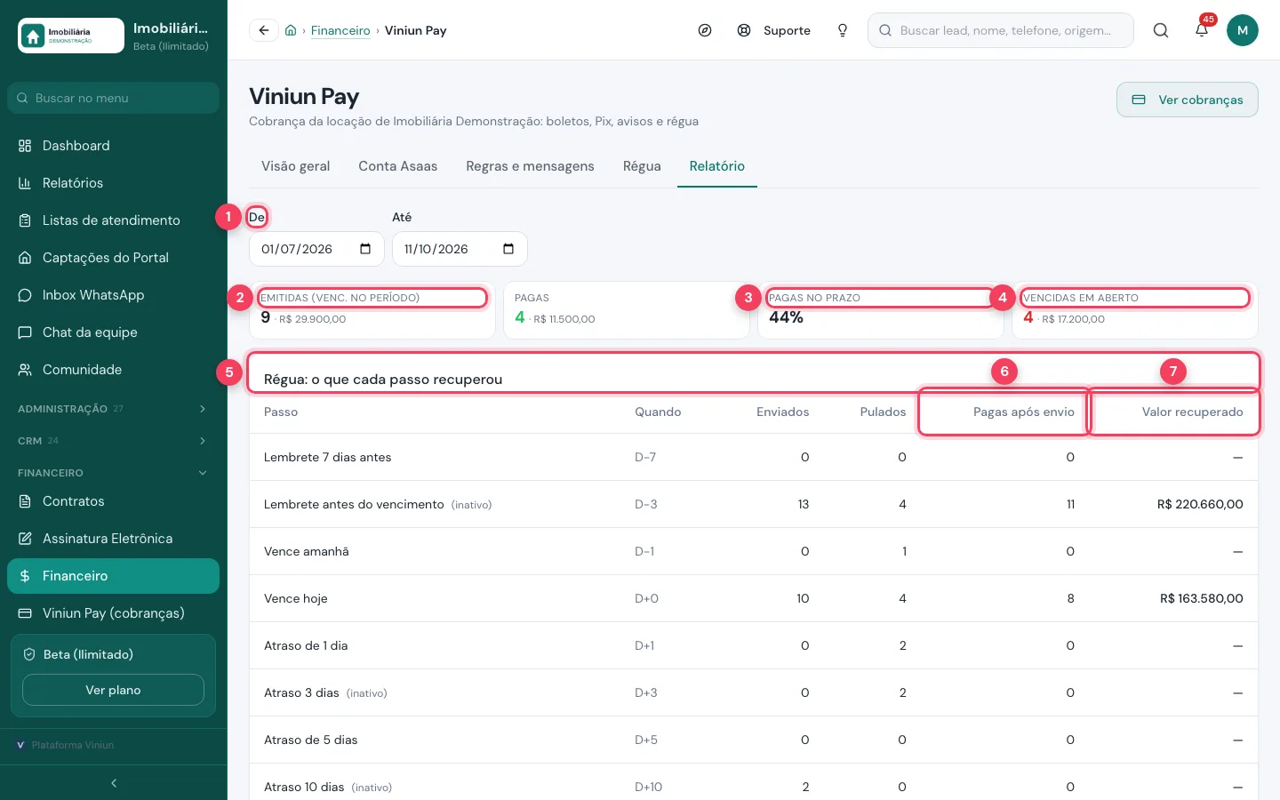Screen dimensions: 1280x800
Task: Click the magnifier search button
Action: [1161, 30]
